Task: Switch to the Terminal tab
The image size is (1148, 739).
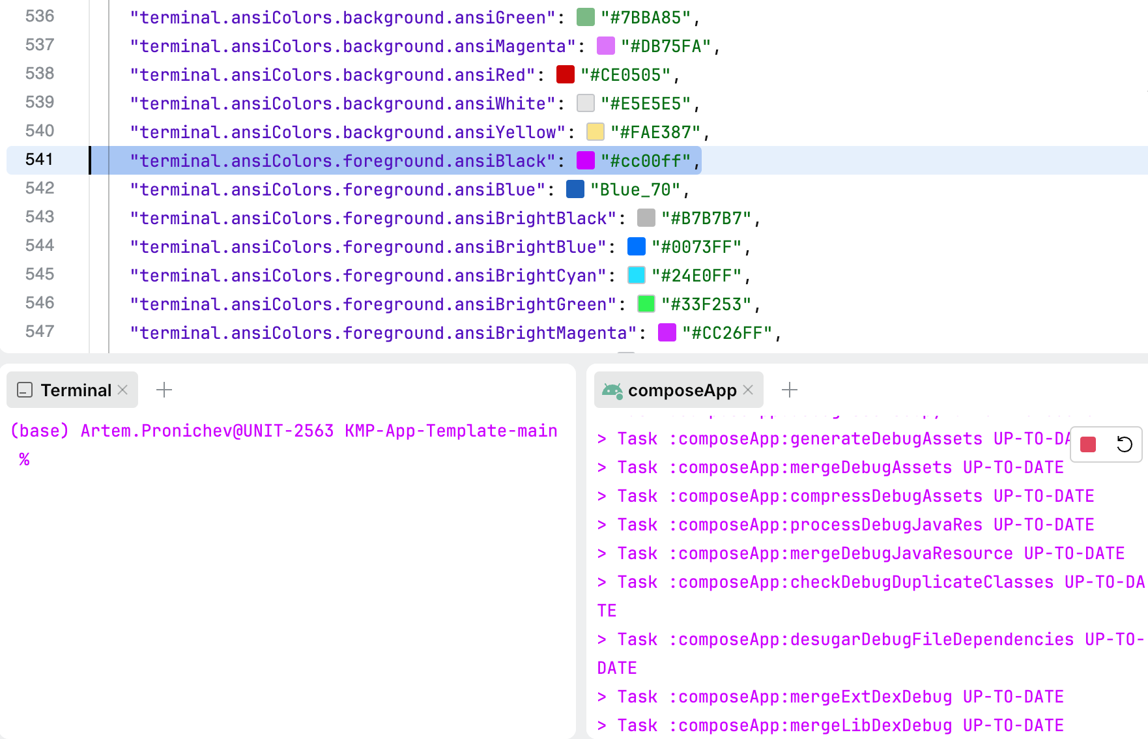Action: pos(75,390)
